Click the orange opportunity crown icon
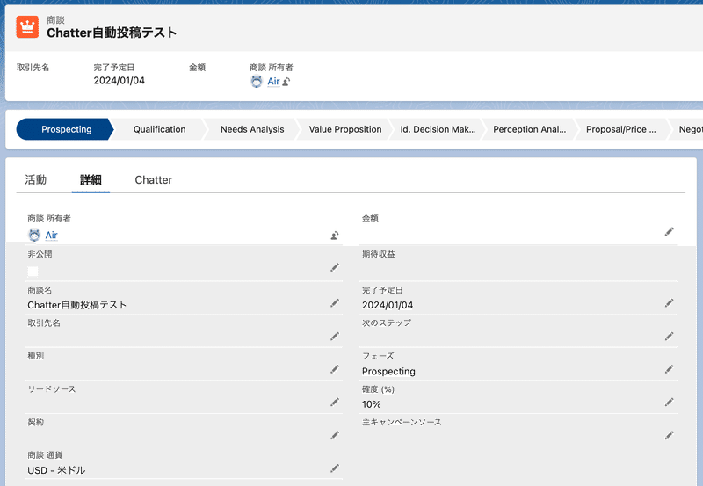The image size is (703, 486). point(27,27)
